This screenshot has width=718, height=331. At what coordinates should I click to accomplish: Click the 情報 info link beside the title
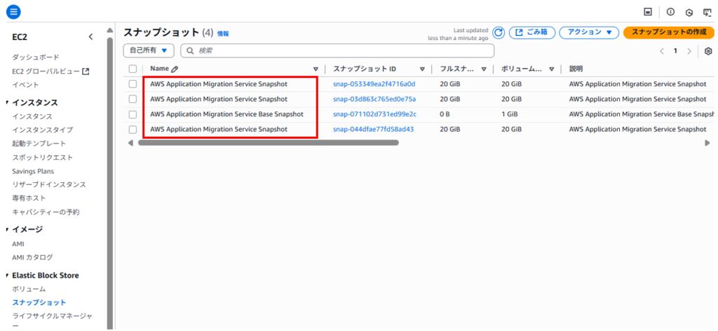coord(223,34)
